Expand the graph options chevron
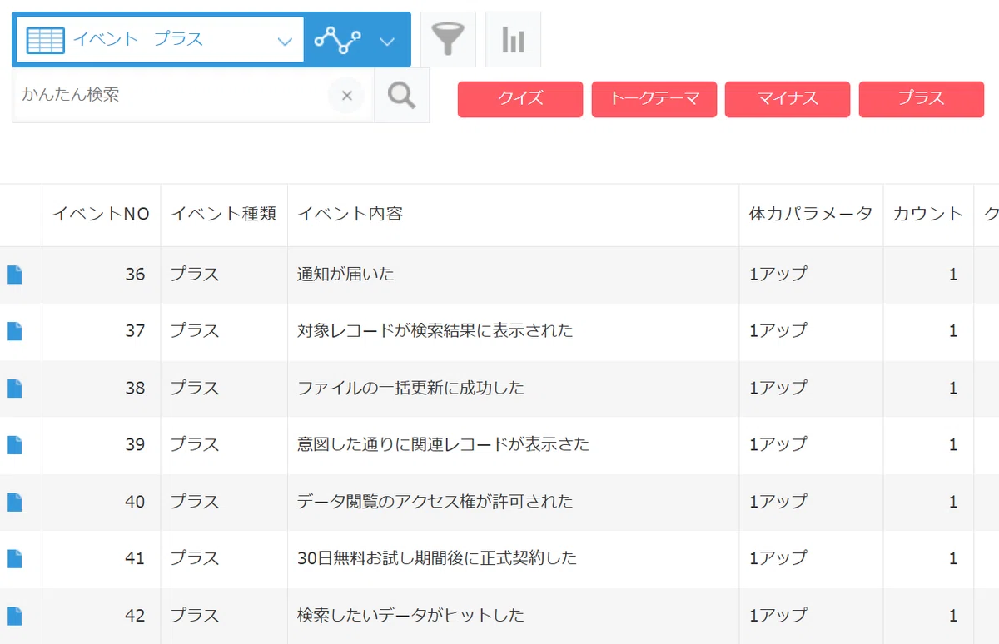Screen dimensions: 999x644 coord(387,41)
